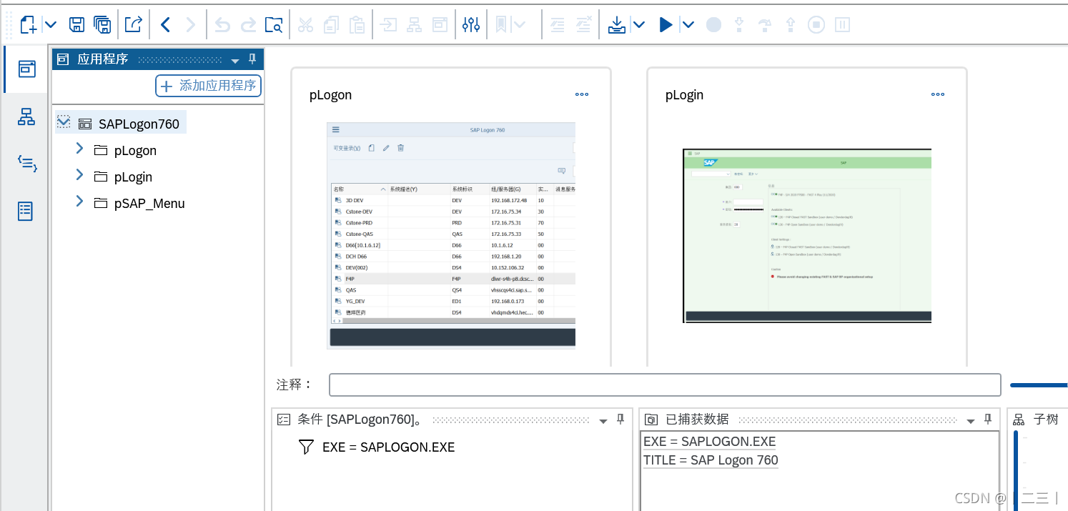Click the copy icon in toolbar

(331, 25)
